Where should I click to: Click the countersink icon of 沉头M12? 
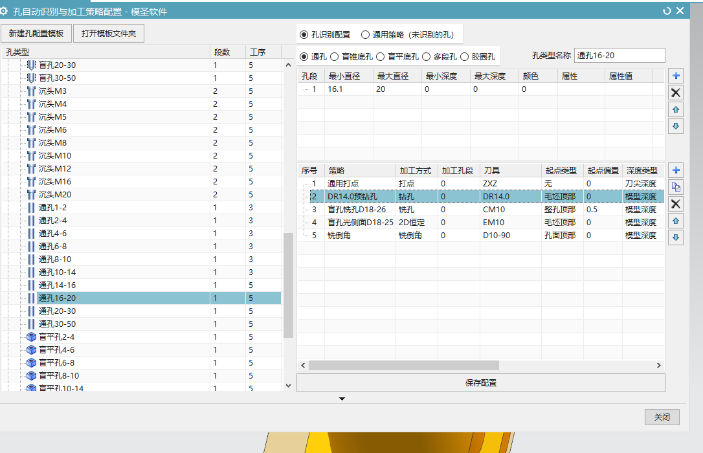point(31,169)
